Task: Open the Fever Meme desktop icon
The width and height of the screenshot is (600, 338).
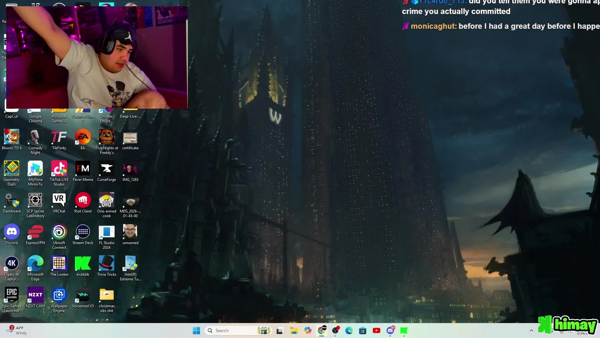Action: (83, 172)
